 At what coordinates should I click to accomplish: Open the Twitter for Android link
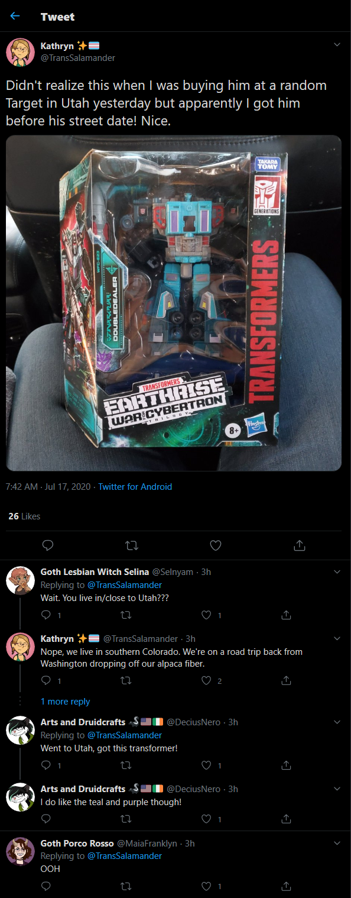coord(135,487)
